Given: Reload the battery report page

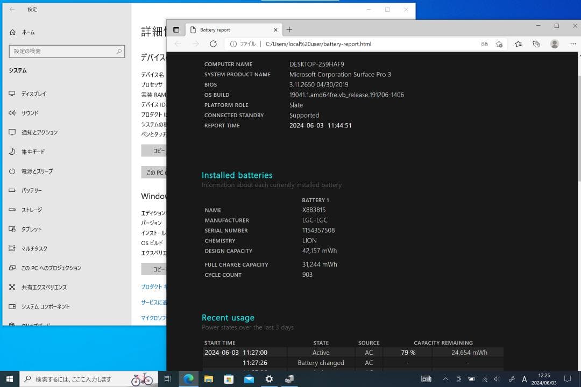Looking at the screenshot, I should click(213, 44).
